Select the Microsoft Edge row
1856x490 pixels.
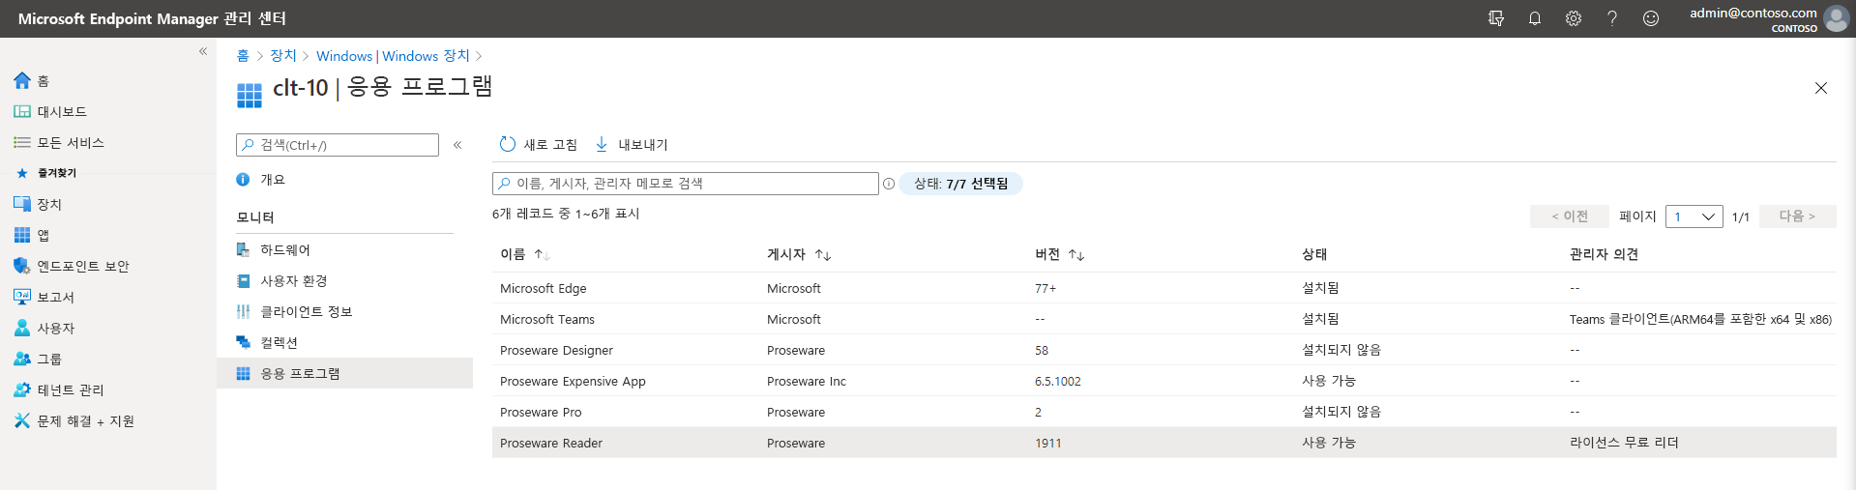pyautogui.click(x=1164, y=288)
